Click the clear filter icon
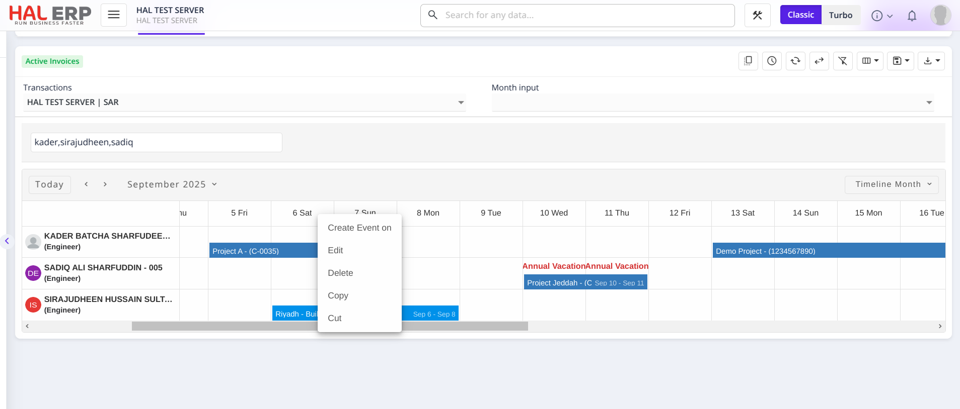This screenshot has width=960, height=409. (843, 61)
